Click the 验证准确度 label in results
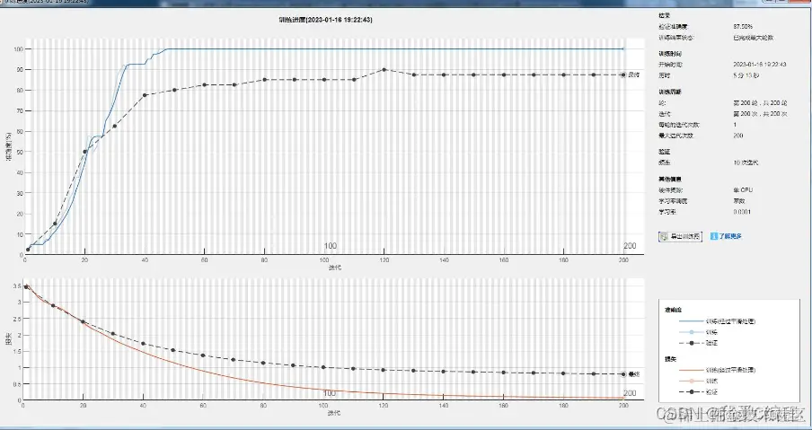The width and height of the screenshot is (812, 430). point(673,26)
